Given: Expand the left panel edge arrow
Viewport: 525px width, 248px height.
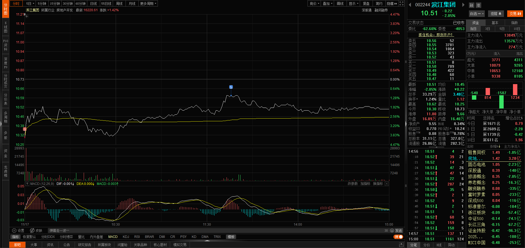Looking at the screenshot, I should coord(1,124).
